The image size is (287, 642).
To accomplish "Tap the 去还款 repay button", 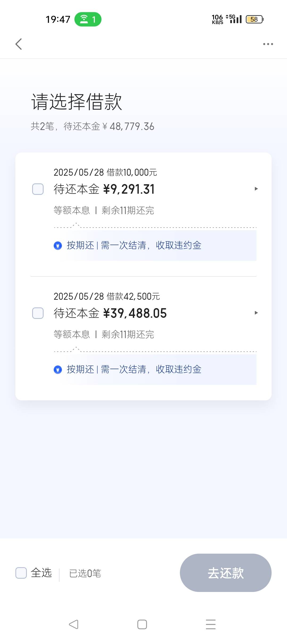I will [x=226, y=573].
